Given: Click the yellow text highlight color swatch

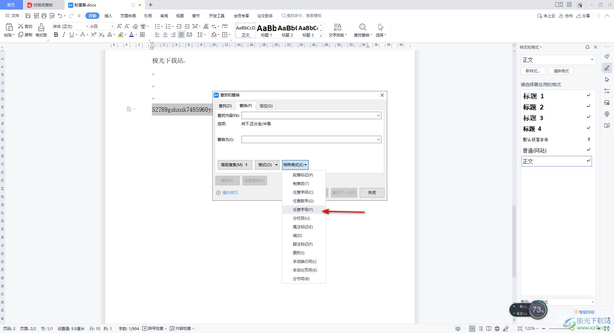Looking at the screenshot, I should click(121, 35).
